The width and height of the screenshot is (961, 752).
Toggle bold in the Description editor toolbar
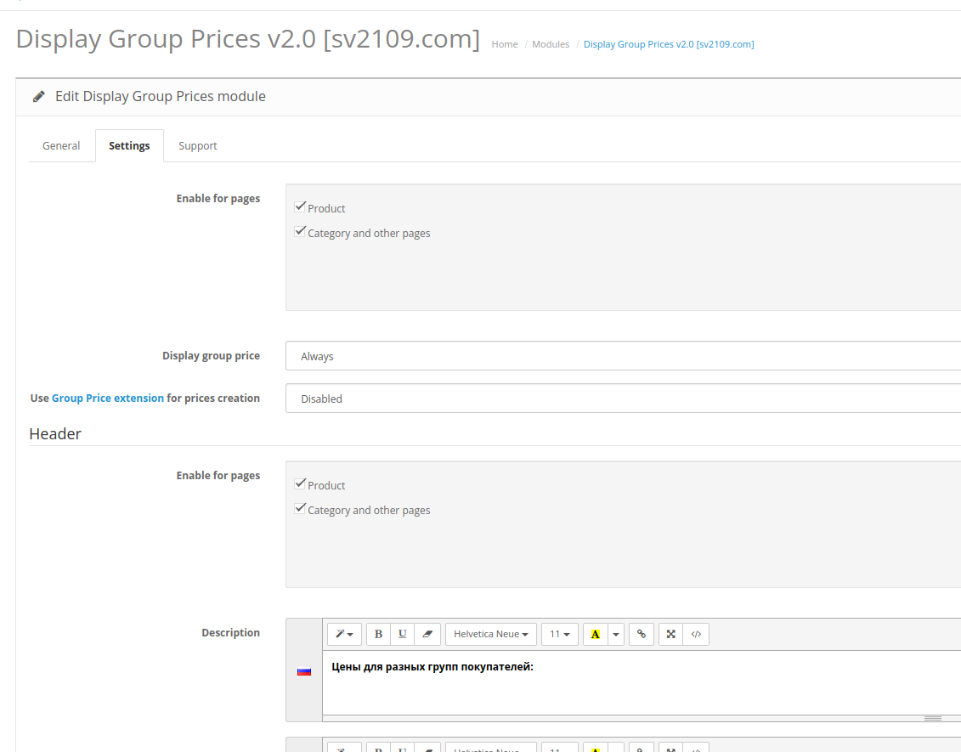(x=378, y=634)
